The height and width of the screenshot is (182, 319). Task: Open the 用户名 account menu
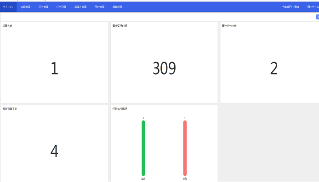pos(313,7)
